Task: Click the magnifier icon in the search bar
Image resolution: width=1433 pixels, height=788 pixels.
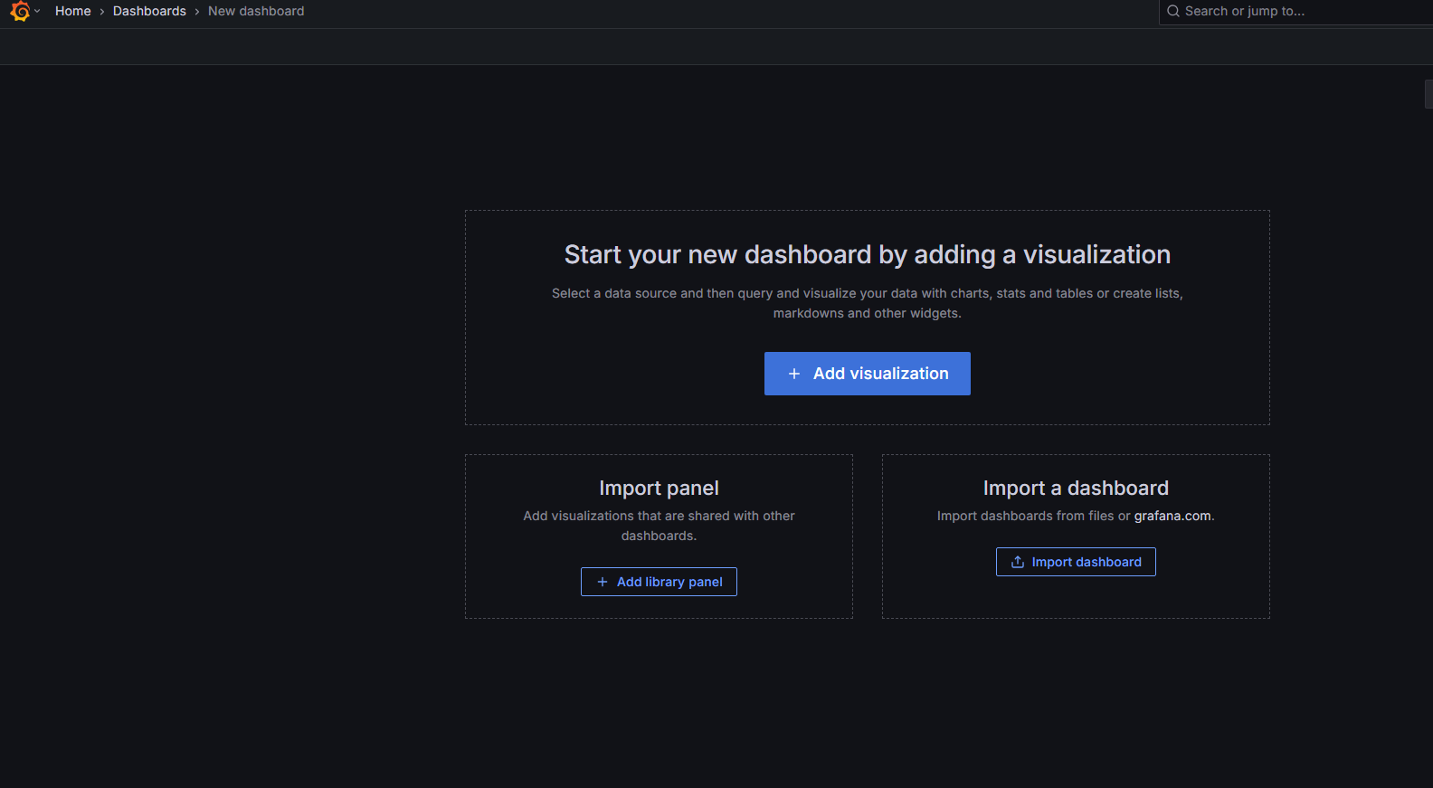Action: [1173, 11]
